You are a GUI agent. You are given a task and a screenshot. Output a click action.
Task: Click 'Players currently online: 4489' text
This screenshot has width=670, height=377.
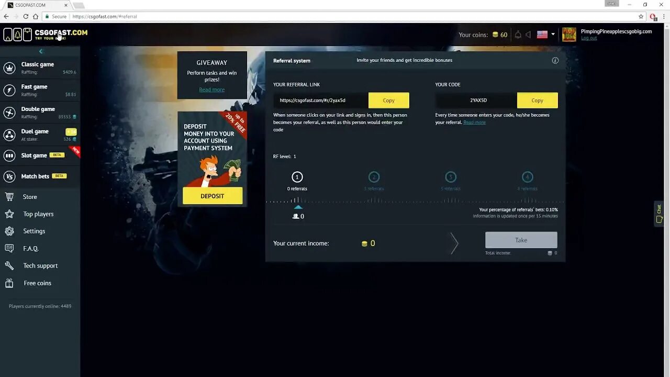tap(40, 306)
